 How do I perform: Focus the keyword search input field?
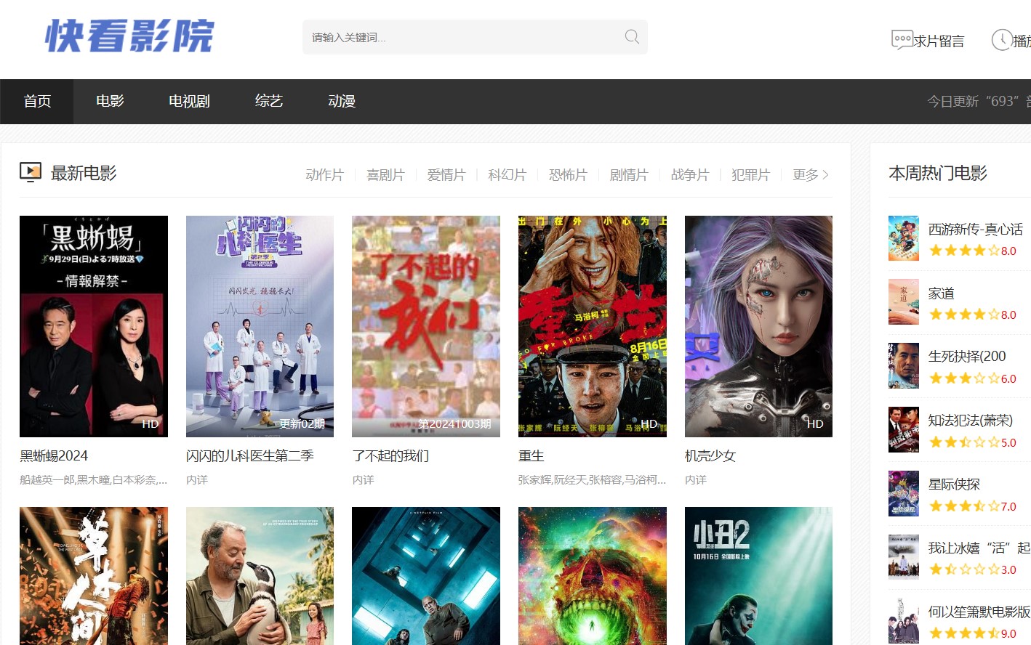(x=475, y=37)
